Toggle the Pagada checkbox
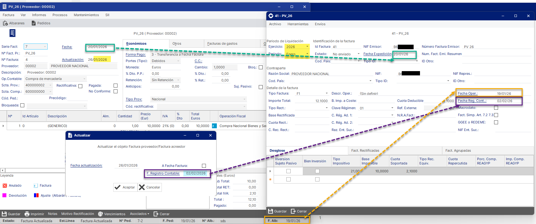The height and width of the screenshot is (224, 536). [x=115, y=85]
